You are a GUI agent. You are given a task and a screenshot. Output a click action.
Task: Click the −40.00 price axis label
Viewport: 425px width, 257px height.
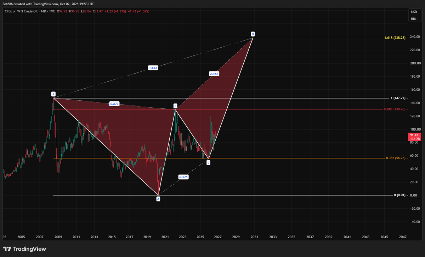click(x=415, y=222)
